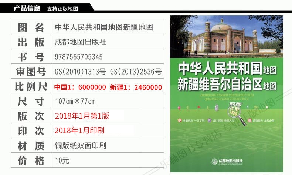Click the 支持正版地图 header label
This screenshot has height=175, width=292.
[x=62, y=9]
